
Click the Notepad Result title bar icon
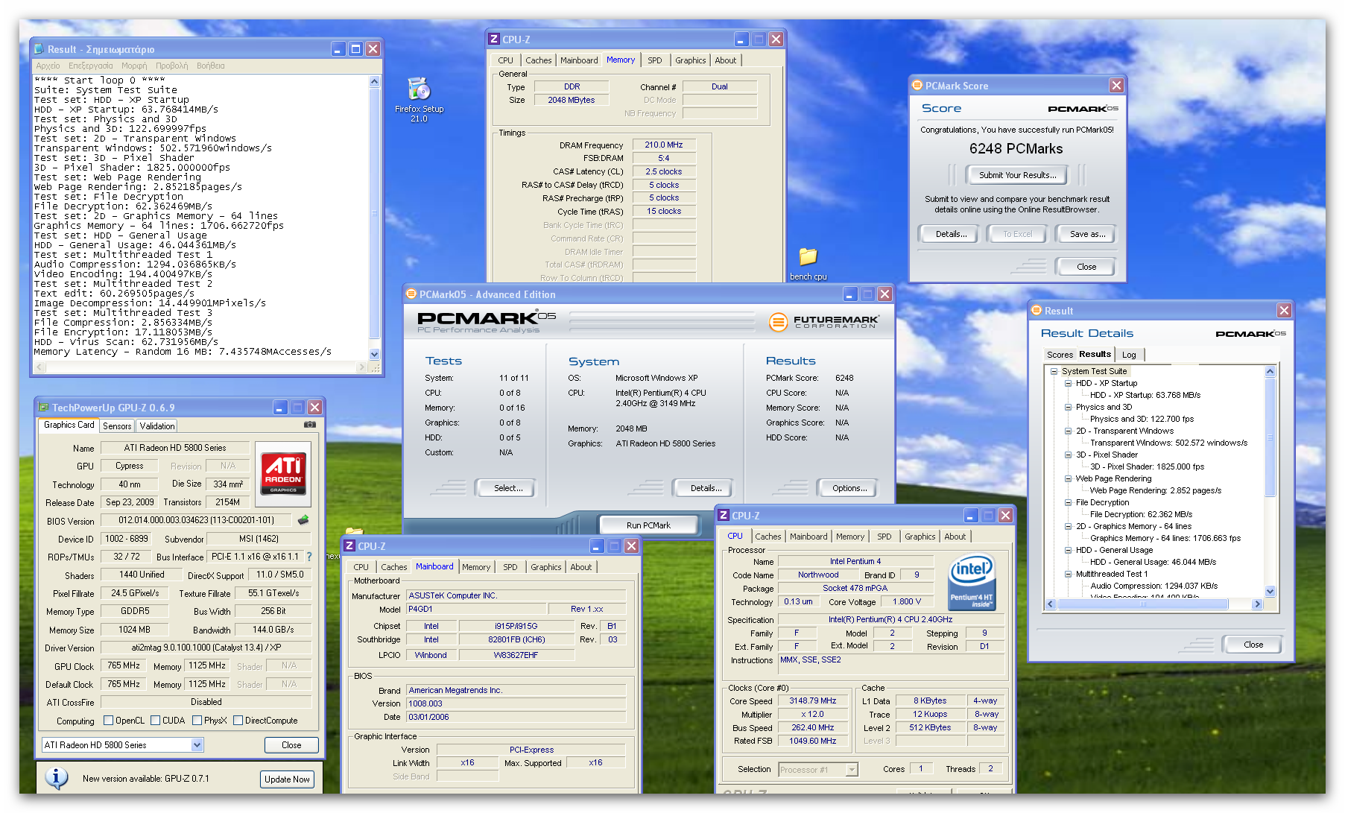(x=39, y=49)
